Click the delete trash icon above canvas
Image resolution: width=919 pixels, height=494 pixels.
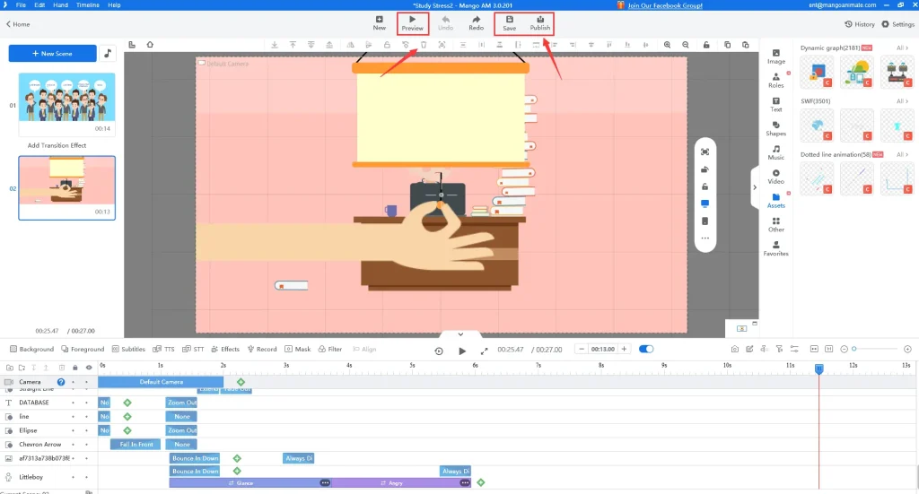[x=424, y=45]
